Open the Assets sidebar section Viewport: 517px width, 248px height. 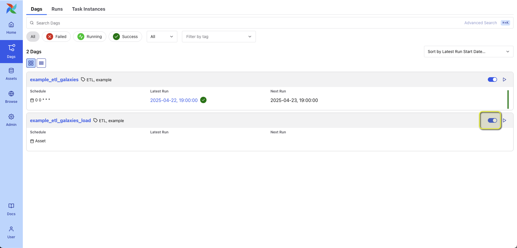pyautogui.click(x=11, y=74)
